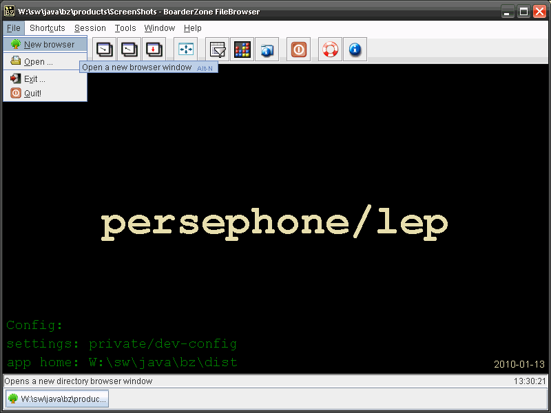Close the File menu via its header
This screenshot has height=413, width=551.
pos(14,28)
